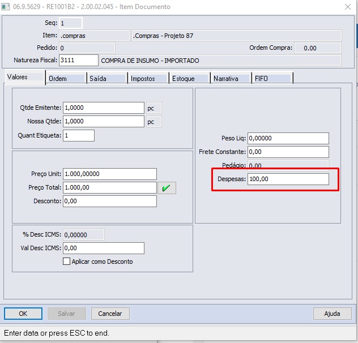Click the % Desc ICMS field
Screen dimensions: 358x343
(x=84, y=235)
